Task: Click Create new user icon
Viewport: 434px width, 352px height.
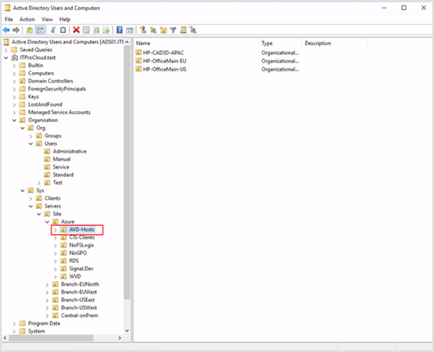Action: tap(143, 30)
